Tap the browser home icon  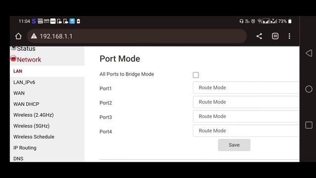point(18,36)
